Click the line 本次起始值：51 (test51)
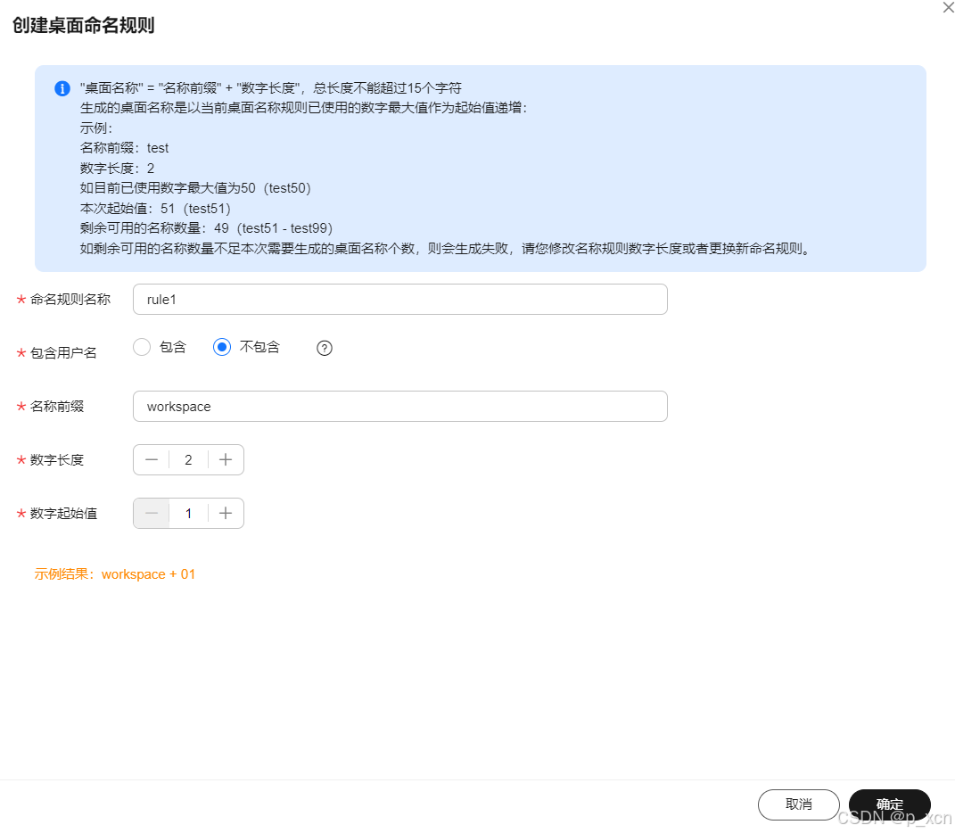 [x=155, y=209]
